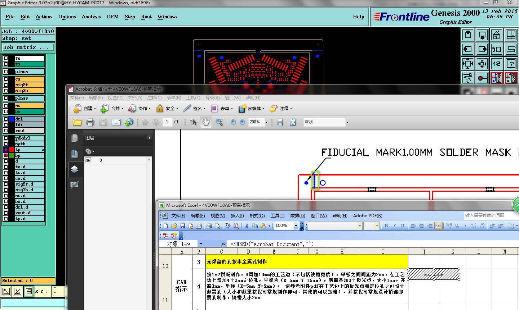Click the Acrobat open folder icon
Viewport: 519px width, 310px height.
[x=77, y=122]
